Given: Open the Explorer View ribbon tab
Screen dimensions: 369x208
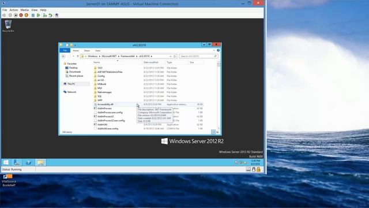Looking at the screenshot, I should (97, 51).
